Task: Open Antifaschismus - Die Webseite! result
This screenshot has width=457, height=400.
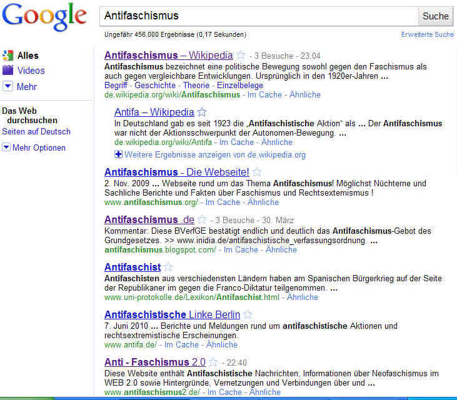Action: coord(177,172)
